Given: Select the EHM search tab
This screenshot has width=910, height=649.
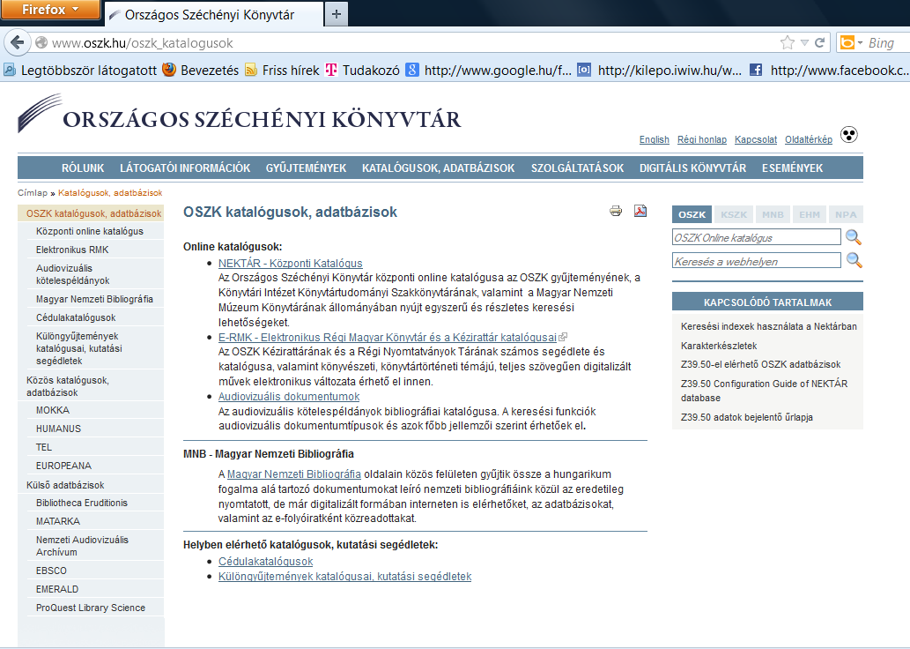Looking at the screenshot, I should point(810,214).
